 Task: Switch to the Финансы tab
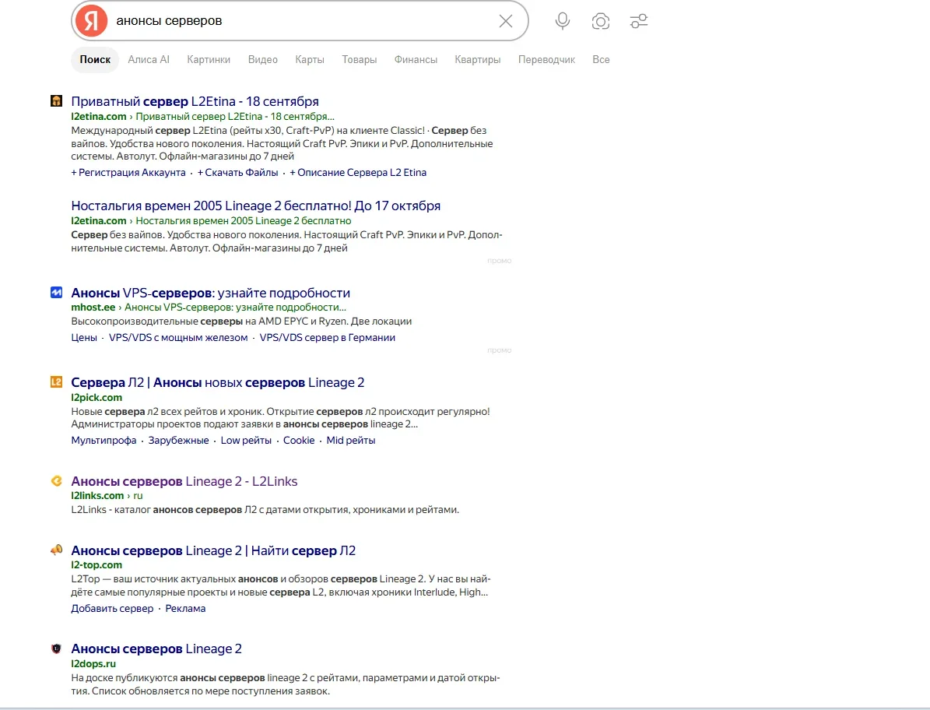(x=416, y=59)
